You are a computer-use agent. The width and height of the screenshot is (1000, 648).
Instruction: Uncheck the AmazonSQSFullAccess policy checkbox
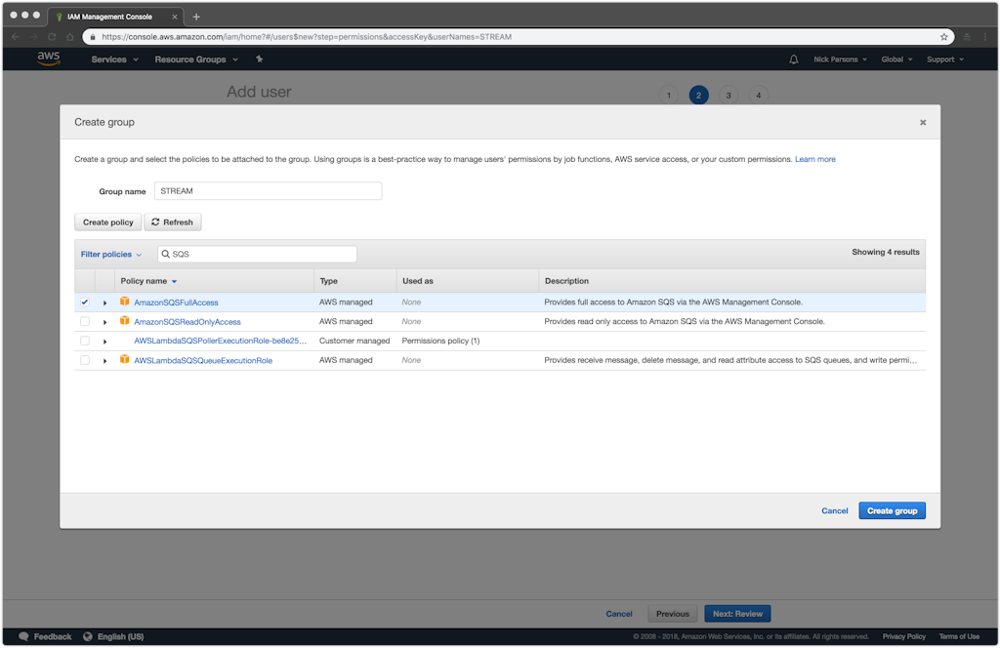pyautogui.click(x=85, y=303)
